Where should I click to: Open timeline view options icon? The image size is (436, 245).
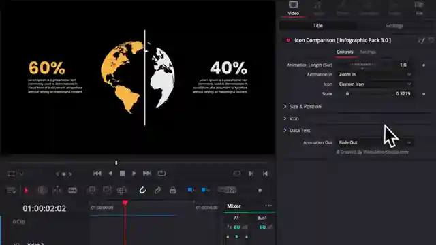12,191
